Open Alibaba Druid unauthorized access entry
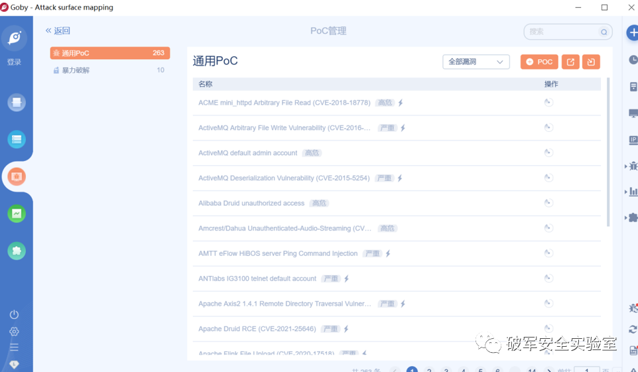The width and height of the screenshot is (638, 372). tap(251, 203)
